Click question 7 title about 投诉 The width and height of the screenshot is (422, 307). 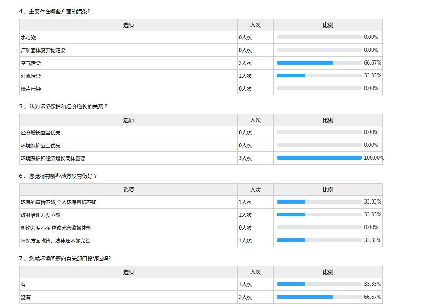pos(65,258)
